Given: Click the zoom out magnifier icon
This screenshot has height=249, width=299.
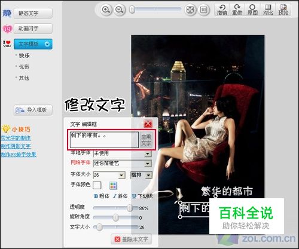Looking at the screenshot, I should coord(120,10).
